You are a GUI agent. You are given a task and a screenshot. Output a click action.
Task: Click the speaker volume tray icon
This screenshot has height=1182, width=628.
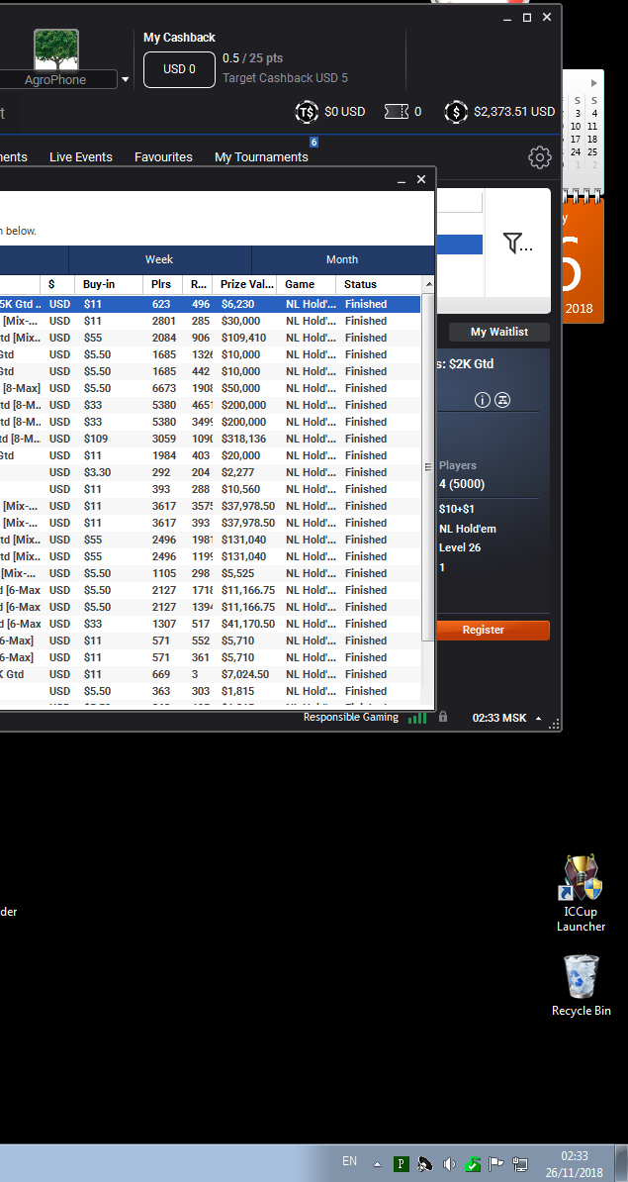(450, 1164)
